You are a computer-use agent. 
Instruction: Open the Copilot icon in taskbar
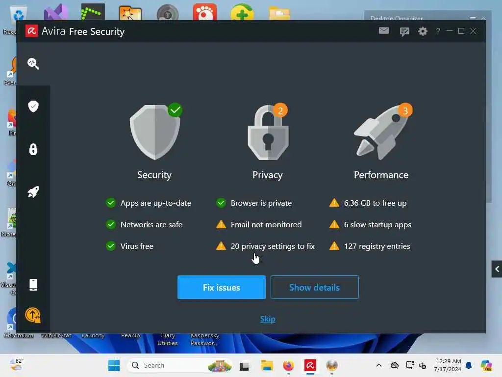coord(486,365)
